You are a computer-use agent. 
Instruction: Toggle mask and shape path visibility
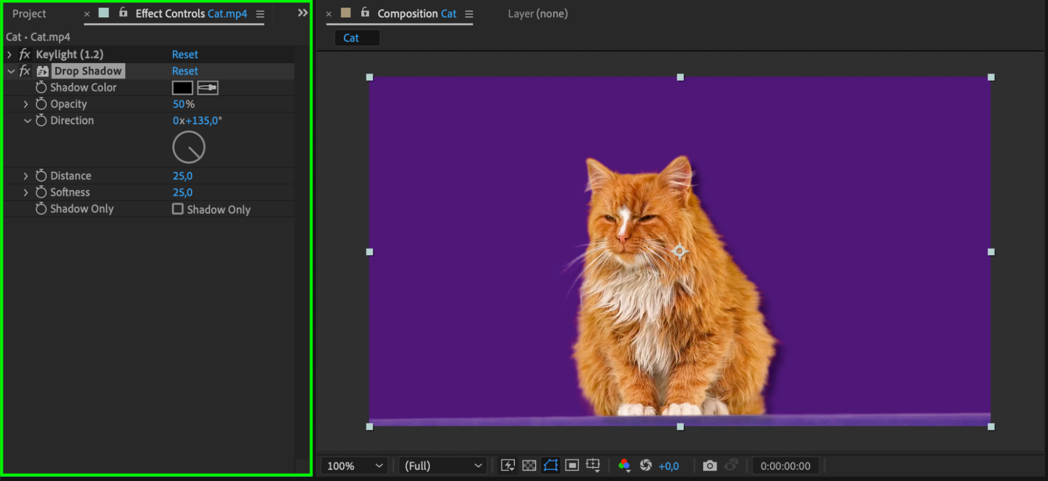pos(550,465)
